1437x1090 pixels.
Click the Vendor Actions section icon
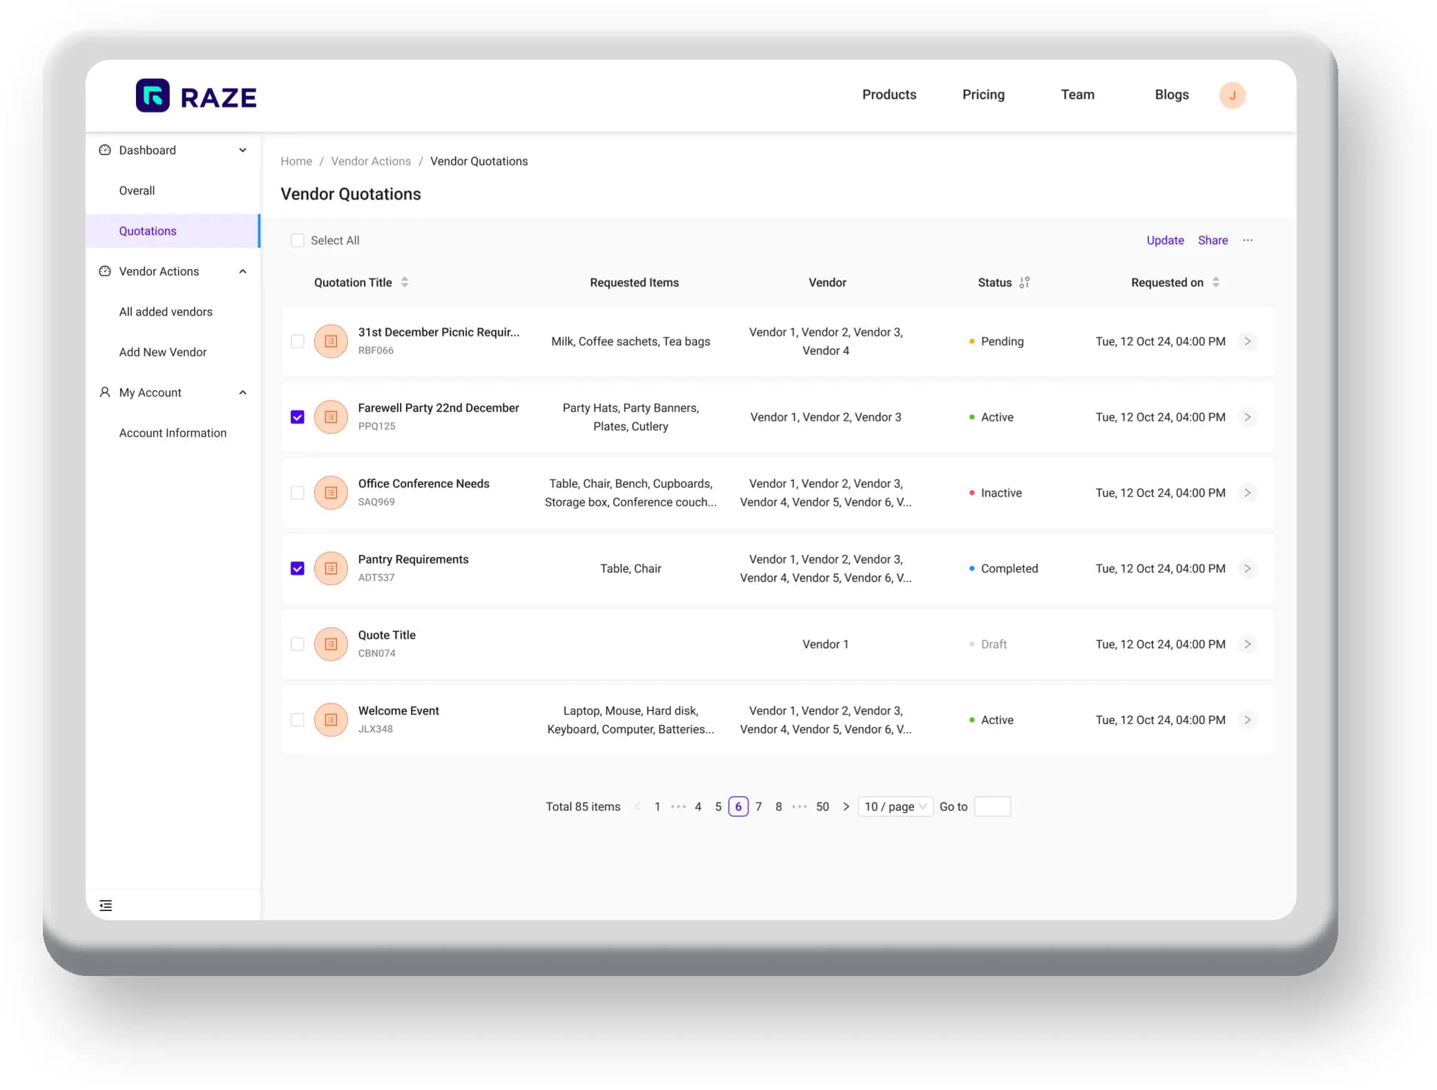(x=105, y=271)
